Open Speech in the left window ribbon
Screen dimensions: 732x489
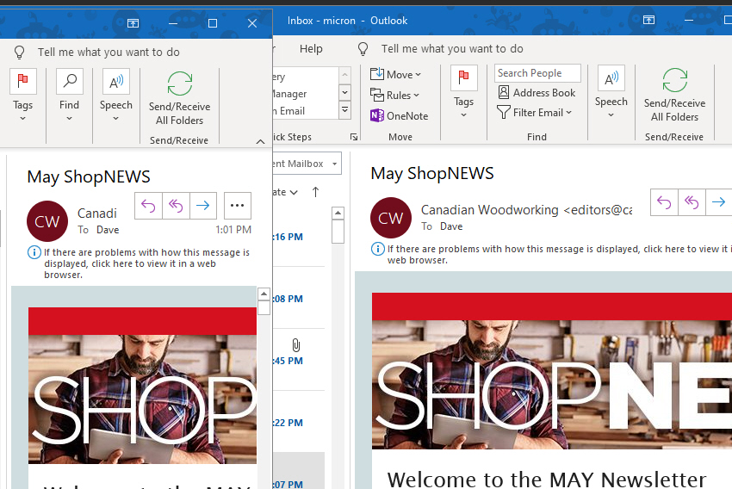click(115, 96)
